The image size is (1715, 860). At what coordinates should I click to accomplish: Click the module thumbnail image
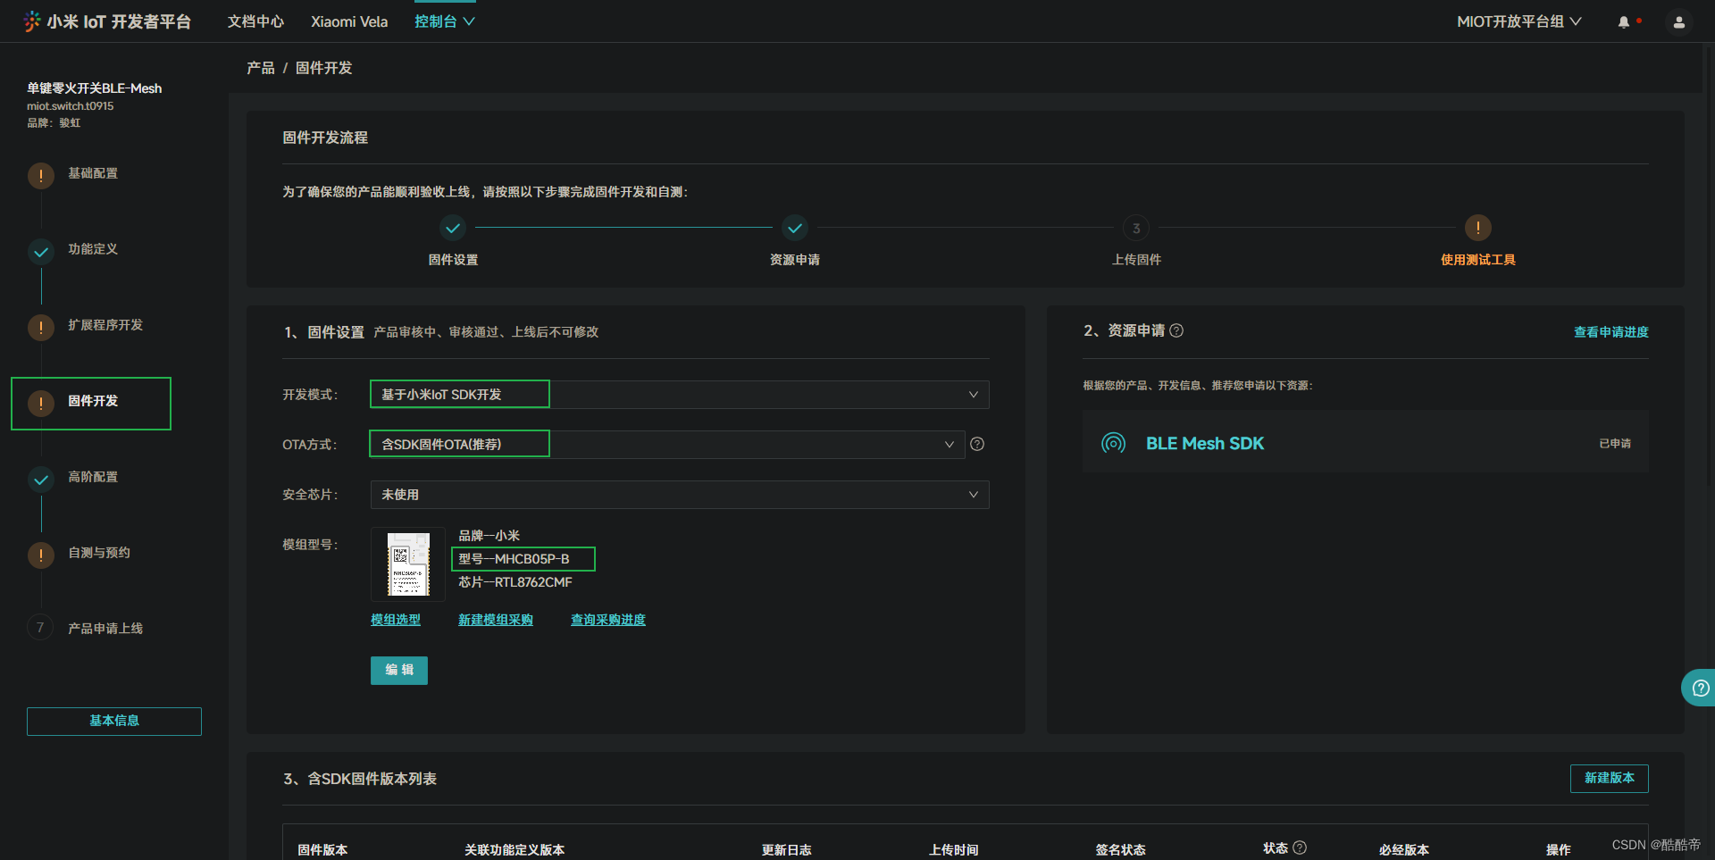tap(408, 564)
